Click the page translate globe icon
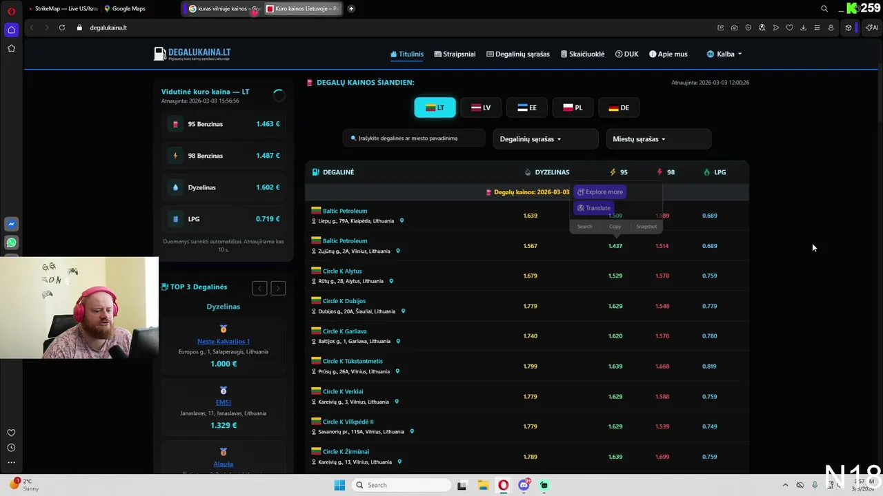Image resolution: width=883 pixels, height=496 pixels. pos(762,28)
